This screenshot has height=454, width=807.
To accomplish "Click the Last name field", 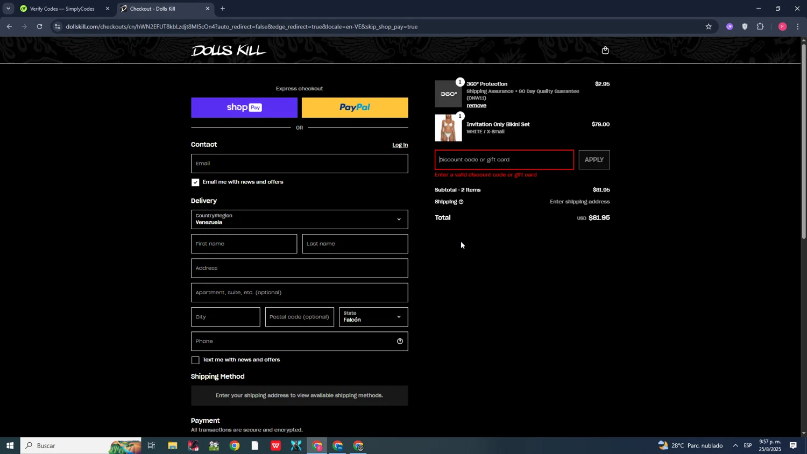I will [x=355, y=244].
